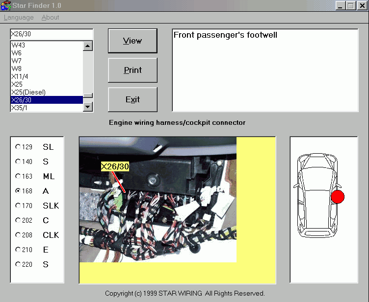
Task: Click the list scrollbar thumb
Action: point(88,95)
